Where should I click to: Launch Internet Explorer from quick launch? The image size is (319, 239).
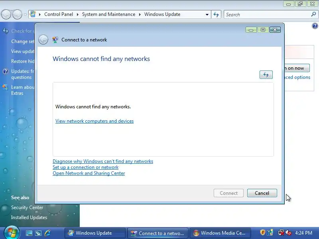(x=47, y=233)
